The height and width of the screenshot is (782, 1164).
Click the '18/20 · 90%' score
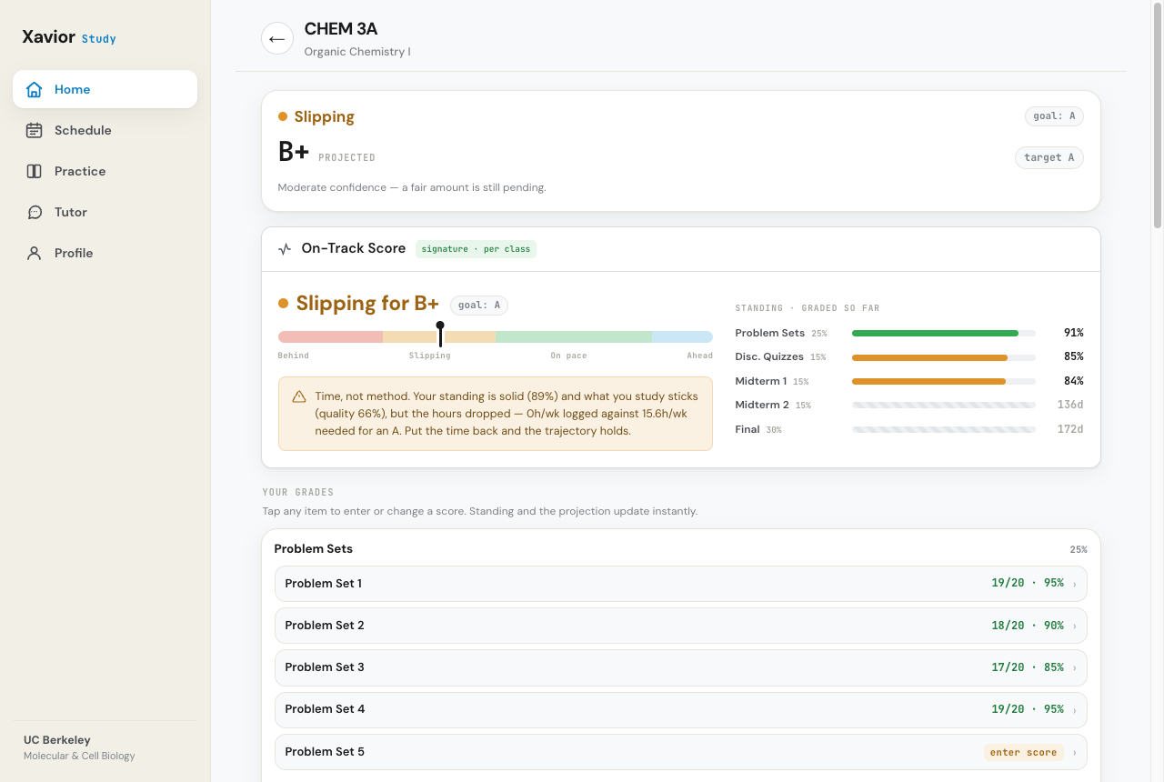click(1028, 626)
